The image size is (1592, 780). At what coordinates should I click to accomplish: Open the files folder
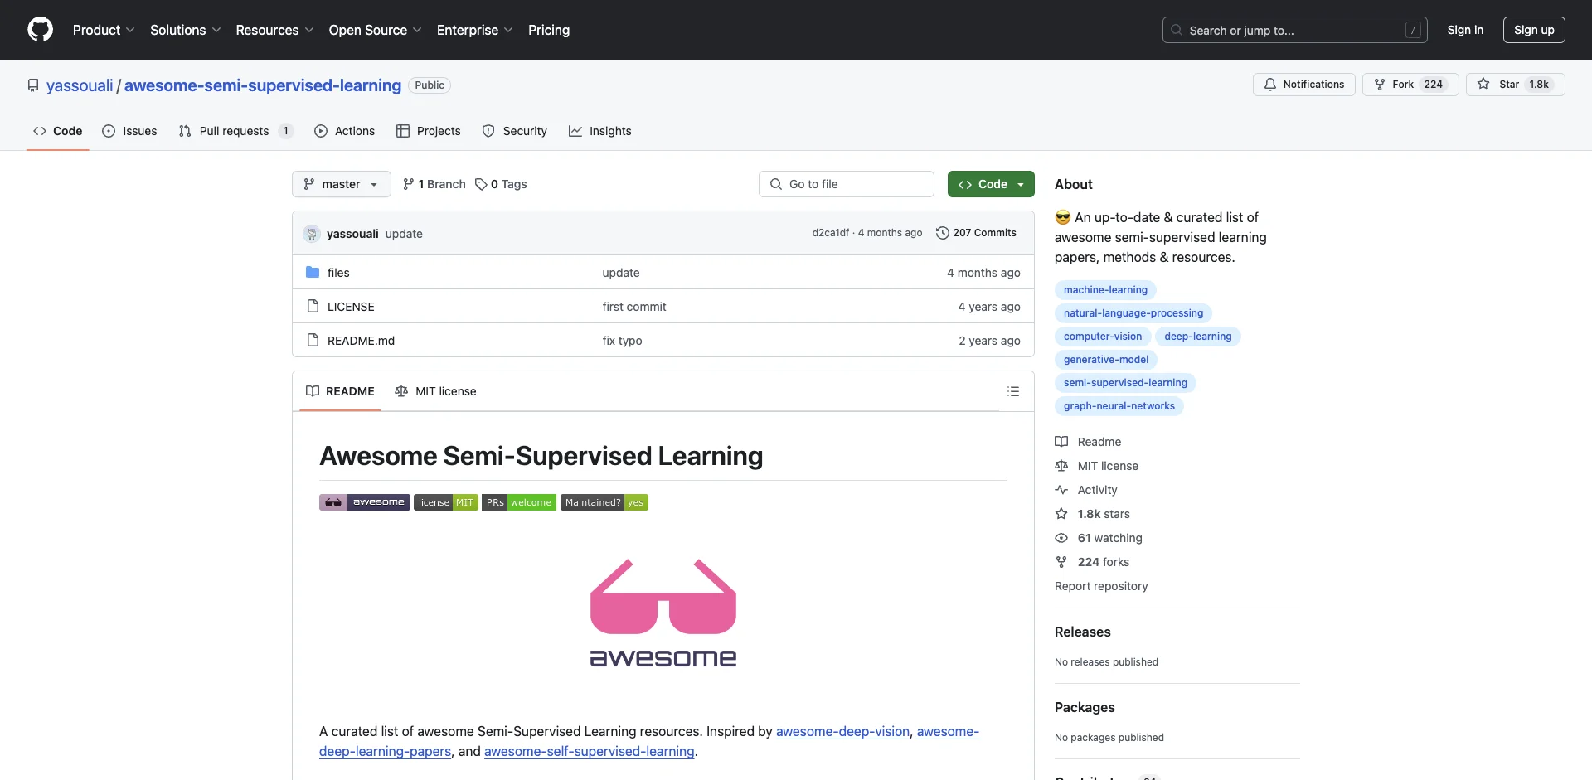338,273
